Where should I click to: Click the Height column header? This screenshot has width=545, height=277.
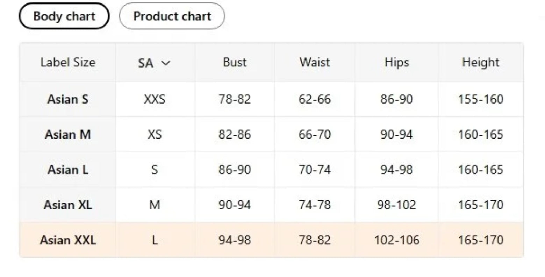click(481, 62)
